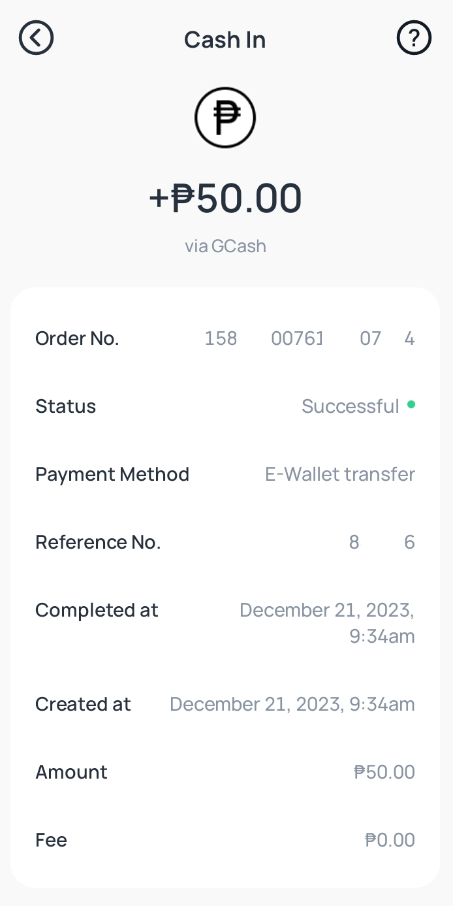
Task: Click the via GCash label
Action: [225, 246]
